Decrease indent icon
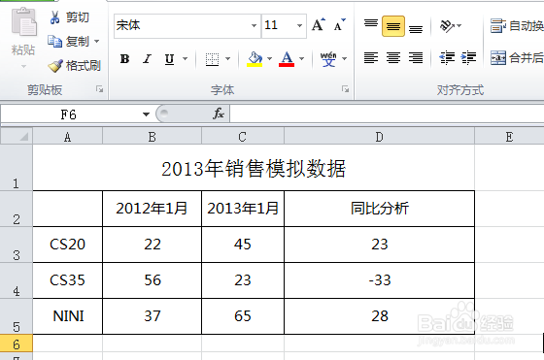The width and height of the screenshot is (544, 360). coord(447,57)
